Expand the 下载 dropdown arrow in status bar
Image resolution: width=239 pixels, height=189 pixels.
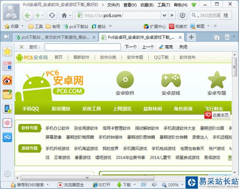click(134, 185)
